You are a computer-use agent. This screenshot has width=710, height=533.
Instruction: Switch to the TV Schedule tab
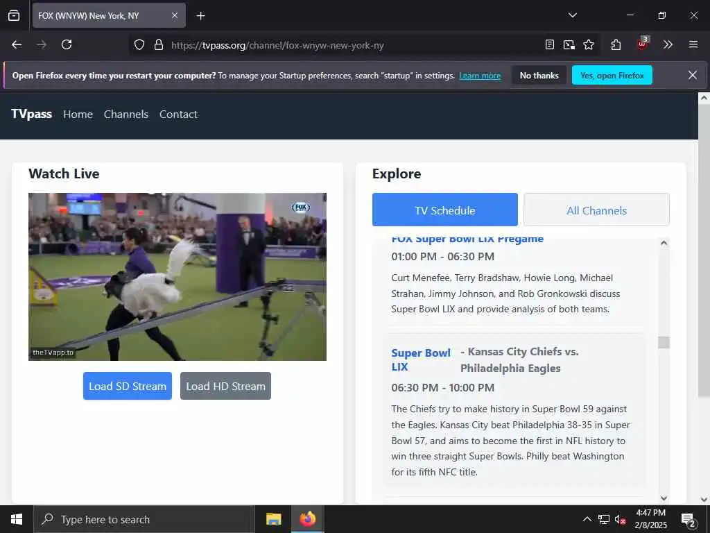click(x=445, y=210)
